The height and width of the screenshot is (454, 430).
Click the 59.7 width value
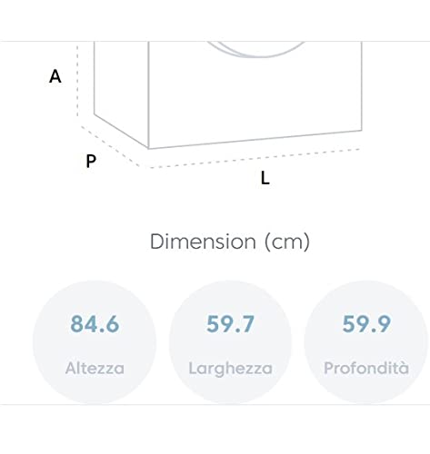click(230, 324)
